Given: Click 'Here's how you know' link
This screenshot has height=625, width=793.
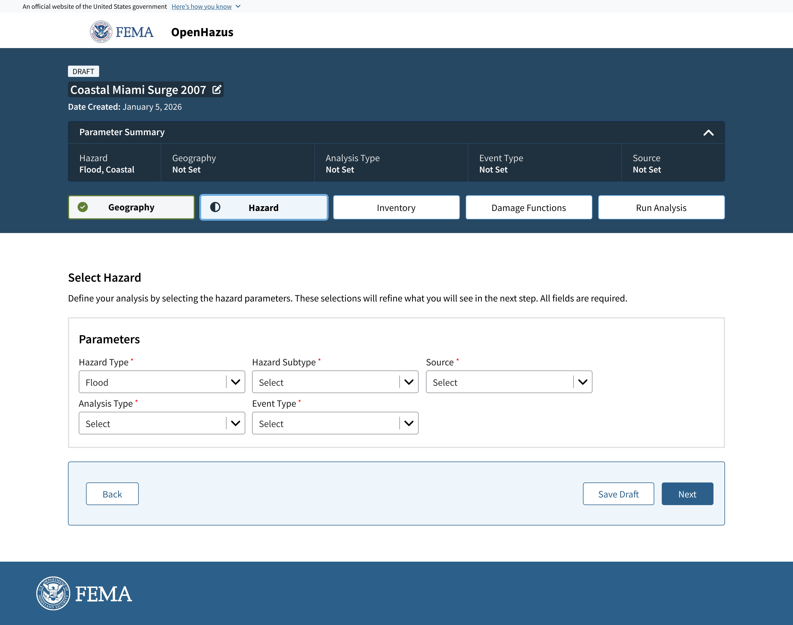Looking at the screenshot, I should pos(202,6).
